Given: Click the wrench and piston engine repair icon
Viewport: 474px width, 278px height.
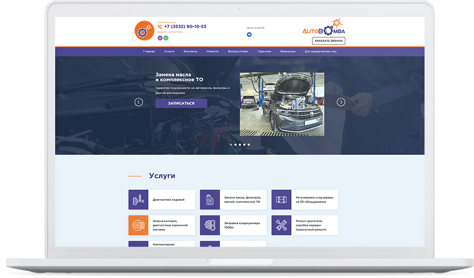Looking at the screenshot, I should [x=281, y=225].
